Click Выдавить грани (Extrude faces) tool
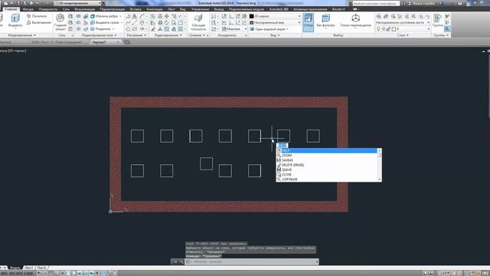The image size is (490, 276). click(x=106, y=22)
